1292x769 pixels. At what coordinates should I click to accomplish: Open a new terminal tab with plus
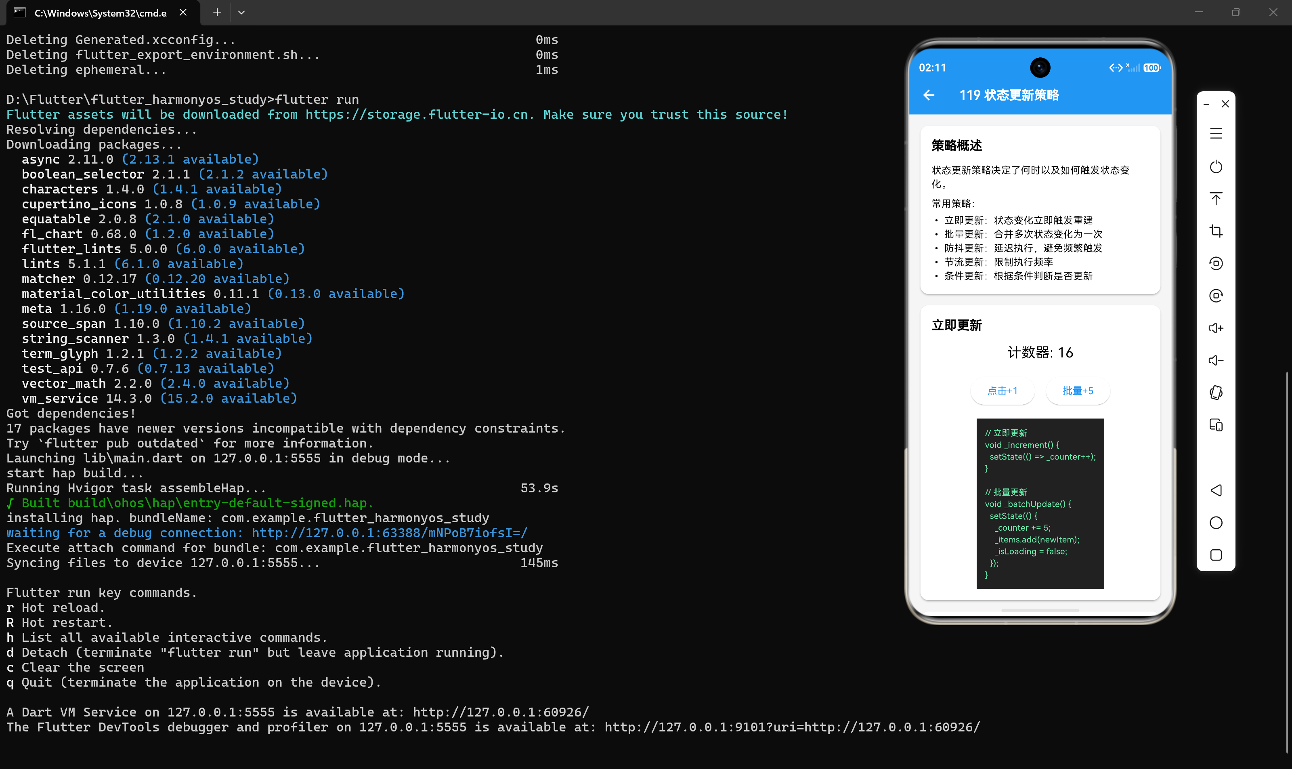pyautogui.click(x=217, y=13)
